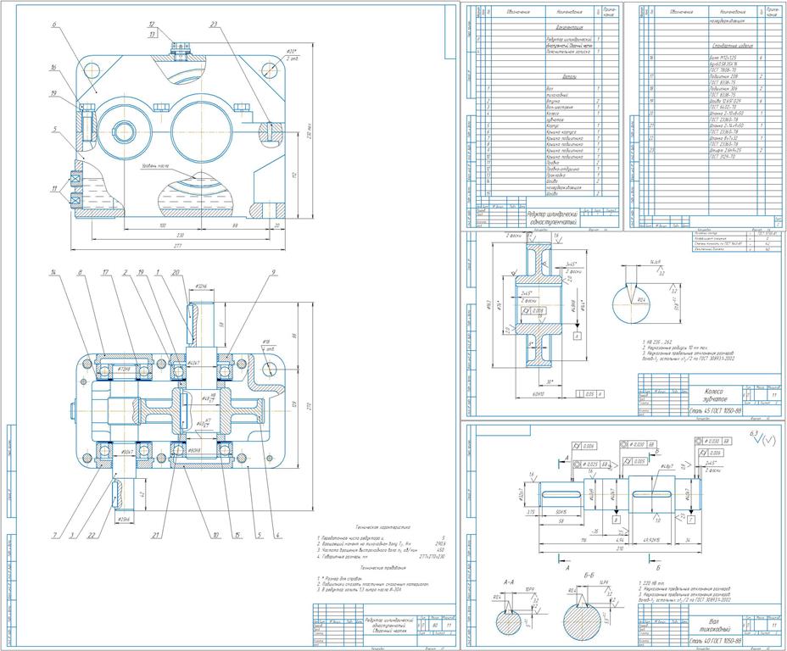
Task: Select the 230 horizontal dimension below housing
Action: pos(180,234)
